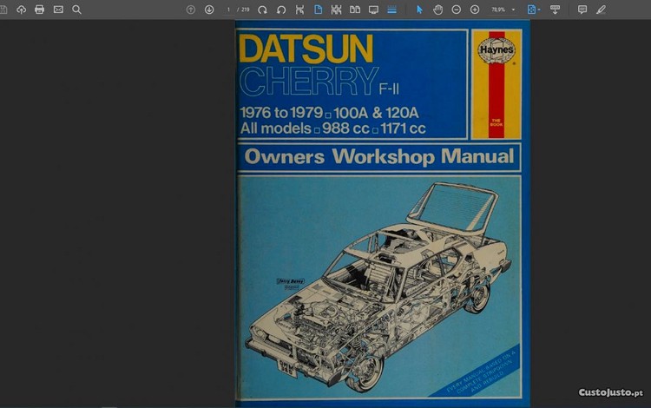The image size is (651, 408).
Task: Select the hand pan tool
Action: 437,10
